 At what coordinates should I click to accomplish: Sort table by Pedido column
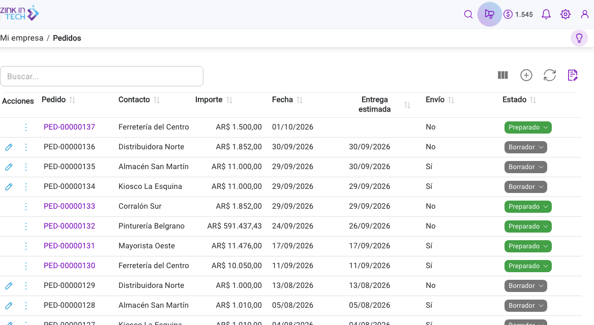(x=72, y=100)
